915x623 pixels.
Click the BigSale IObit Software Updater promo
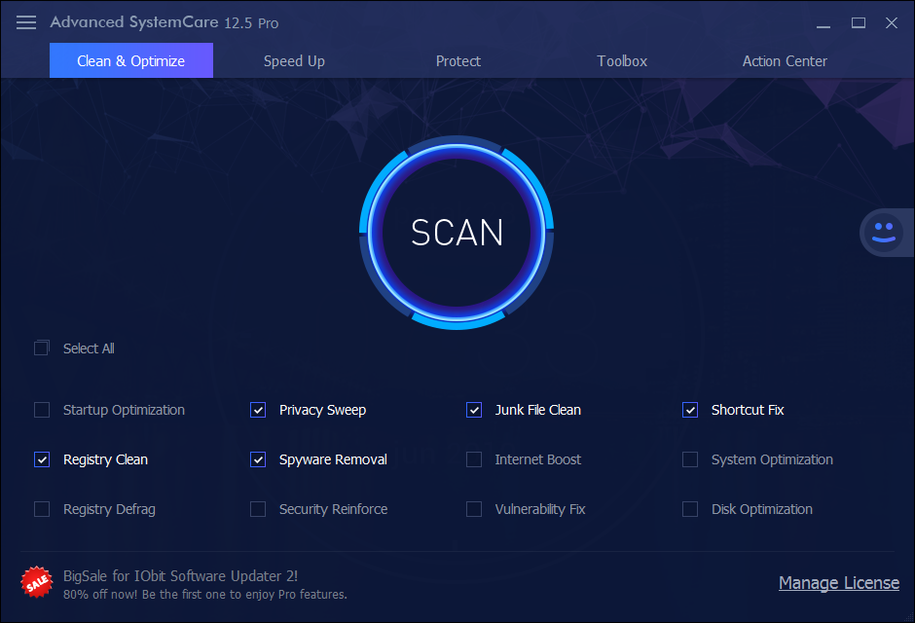180,576
